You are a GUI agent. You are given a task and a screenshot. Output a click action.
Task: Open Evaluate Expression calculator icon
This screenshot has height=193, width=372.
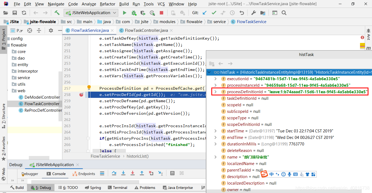pyautogui.click(x=172, y=173)
